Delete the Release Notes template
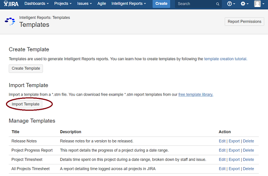The width and height of the screenshot is (268, 176). tap(248, 141)
